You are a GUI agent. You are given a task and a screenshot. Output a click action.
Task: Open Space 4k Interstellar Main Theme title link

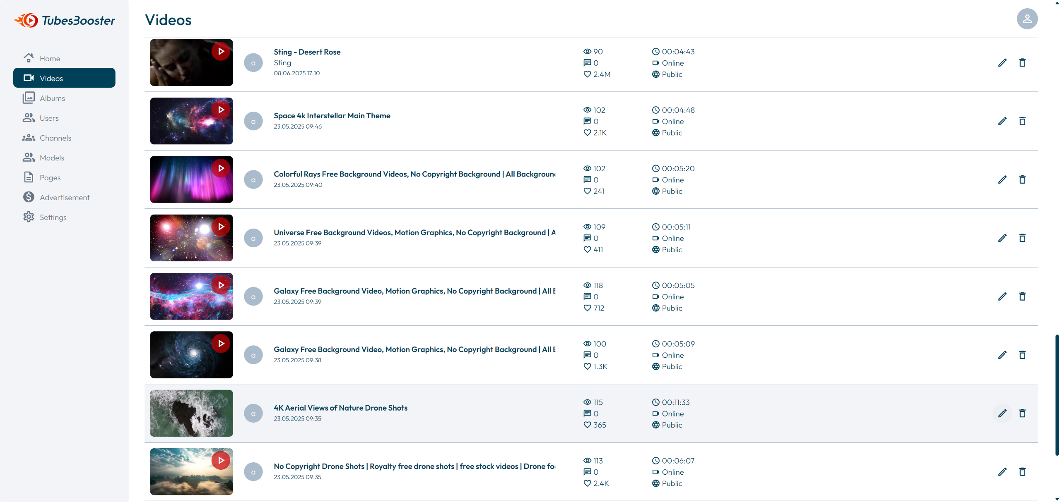pos(332,116)
